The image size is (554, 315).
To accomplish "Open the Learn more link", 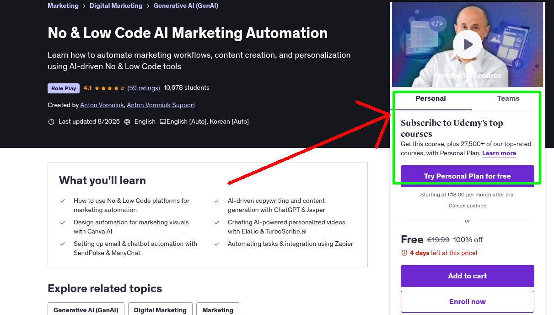I will point(499,153).
